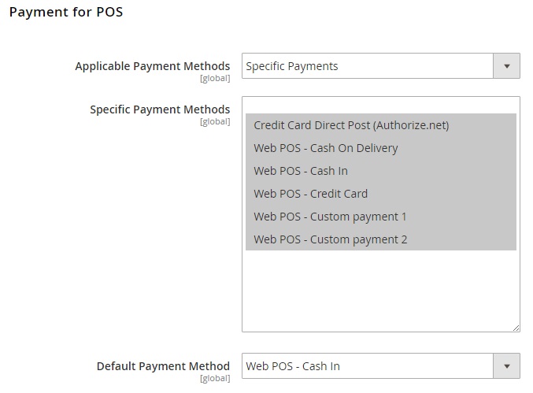Click empty area inside payment methods listbox
This screenshot has width=533, height=393.
381,291
